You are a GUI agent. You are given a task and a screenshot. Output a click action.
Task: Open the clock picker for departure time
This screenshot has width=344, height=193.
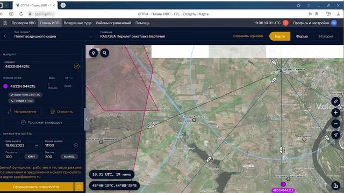coord(76,145)
